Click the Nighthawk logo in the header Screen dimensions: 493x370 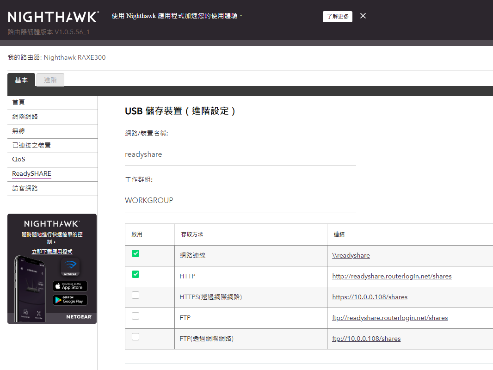(54, 17)
